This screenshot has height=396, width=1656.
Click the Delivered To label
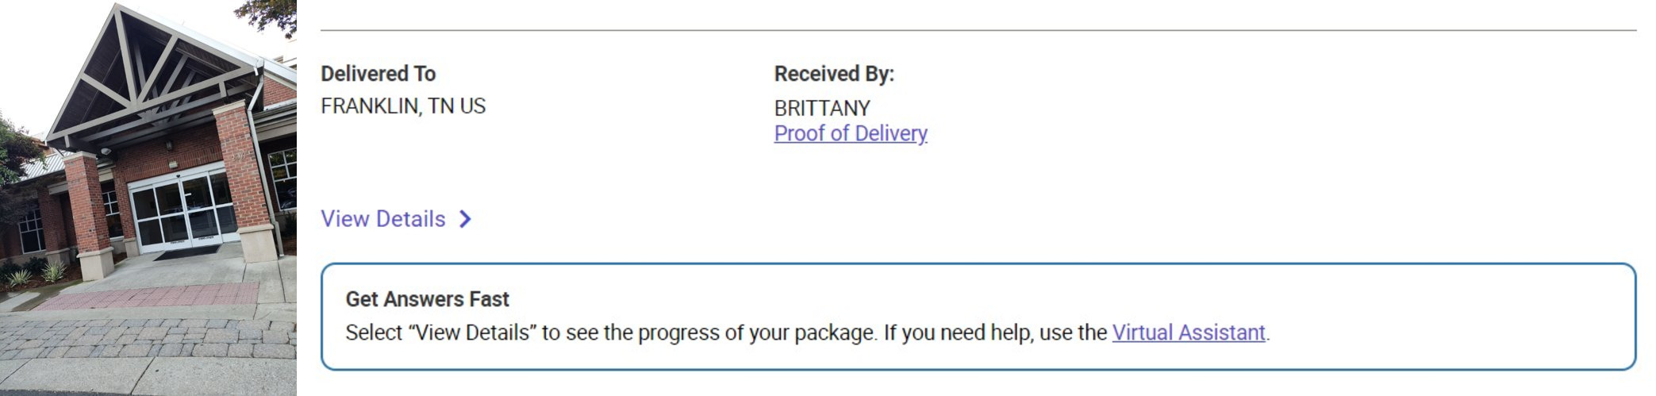click(378, 74)
